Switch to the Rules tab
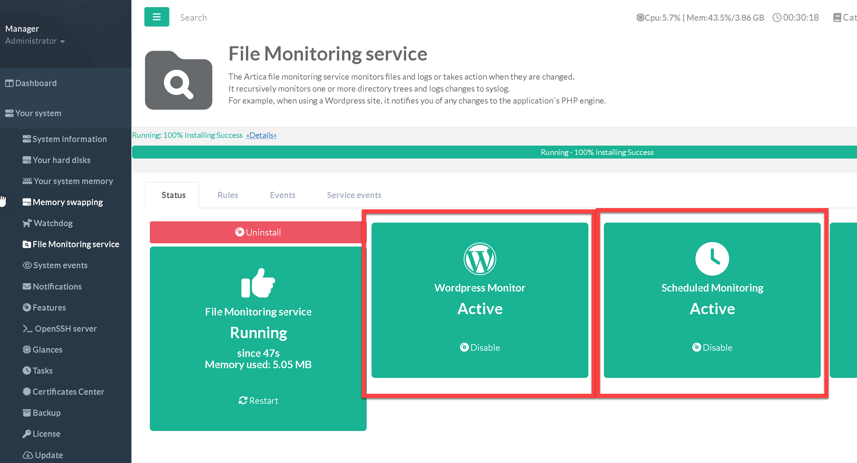Image resolution: width=857 pixels, height=463 pixels. click(x=228, y=195)
